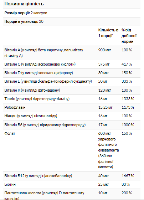The image size is (144, 200).
Task: Select the Ніацин row label
Action: coord(31,116)
